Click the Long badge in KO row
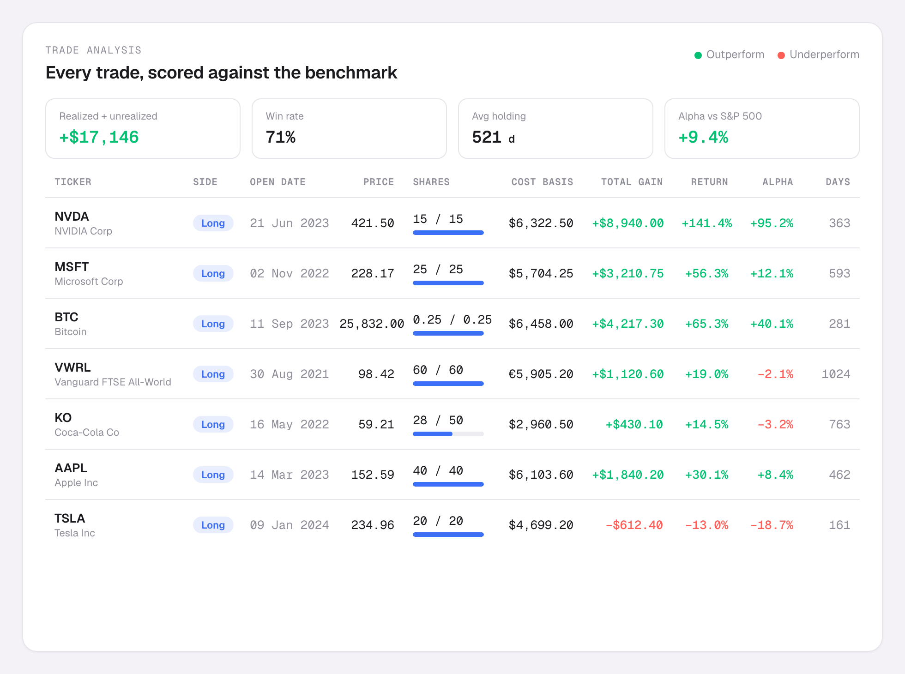This screenshot has width=905, height=674. 213,424
